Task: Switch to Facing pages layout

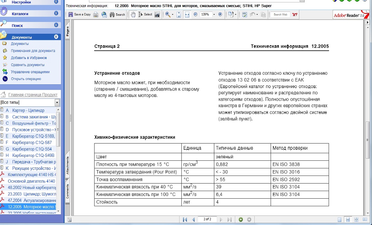Action: pyautogui.click(x=365, y=220)
